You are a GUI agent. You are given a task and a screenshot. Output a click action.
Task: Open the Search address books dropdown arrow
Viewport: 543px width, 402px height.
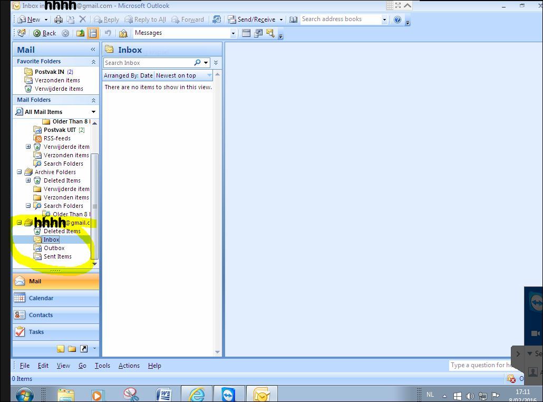point(384,20)
